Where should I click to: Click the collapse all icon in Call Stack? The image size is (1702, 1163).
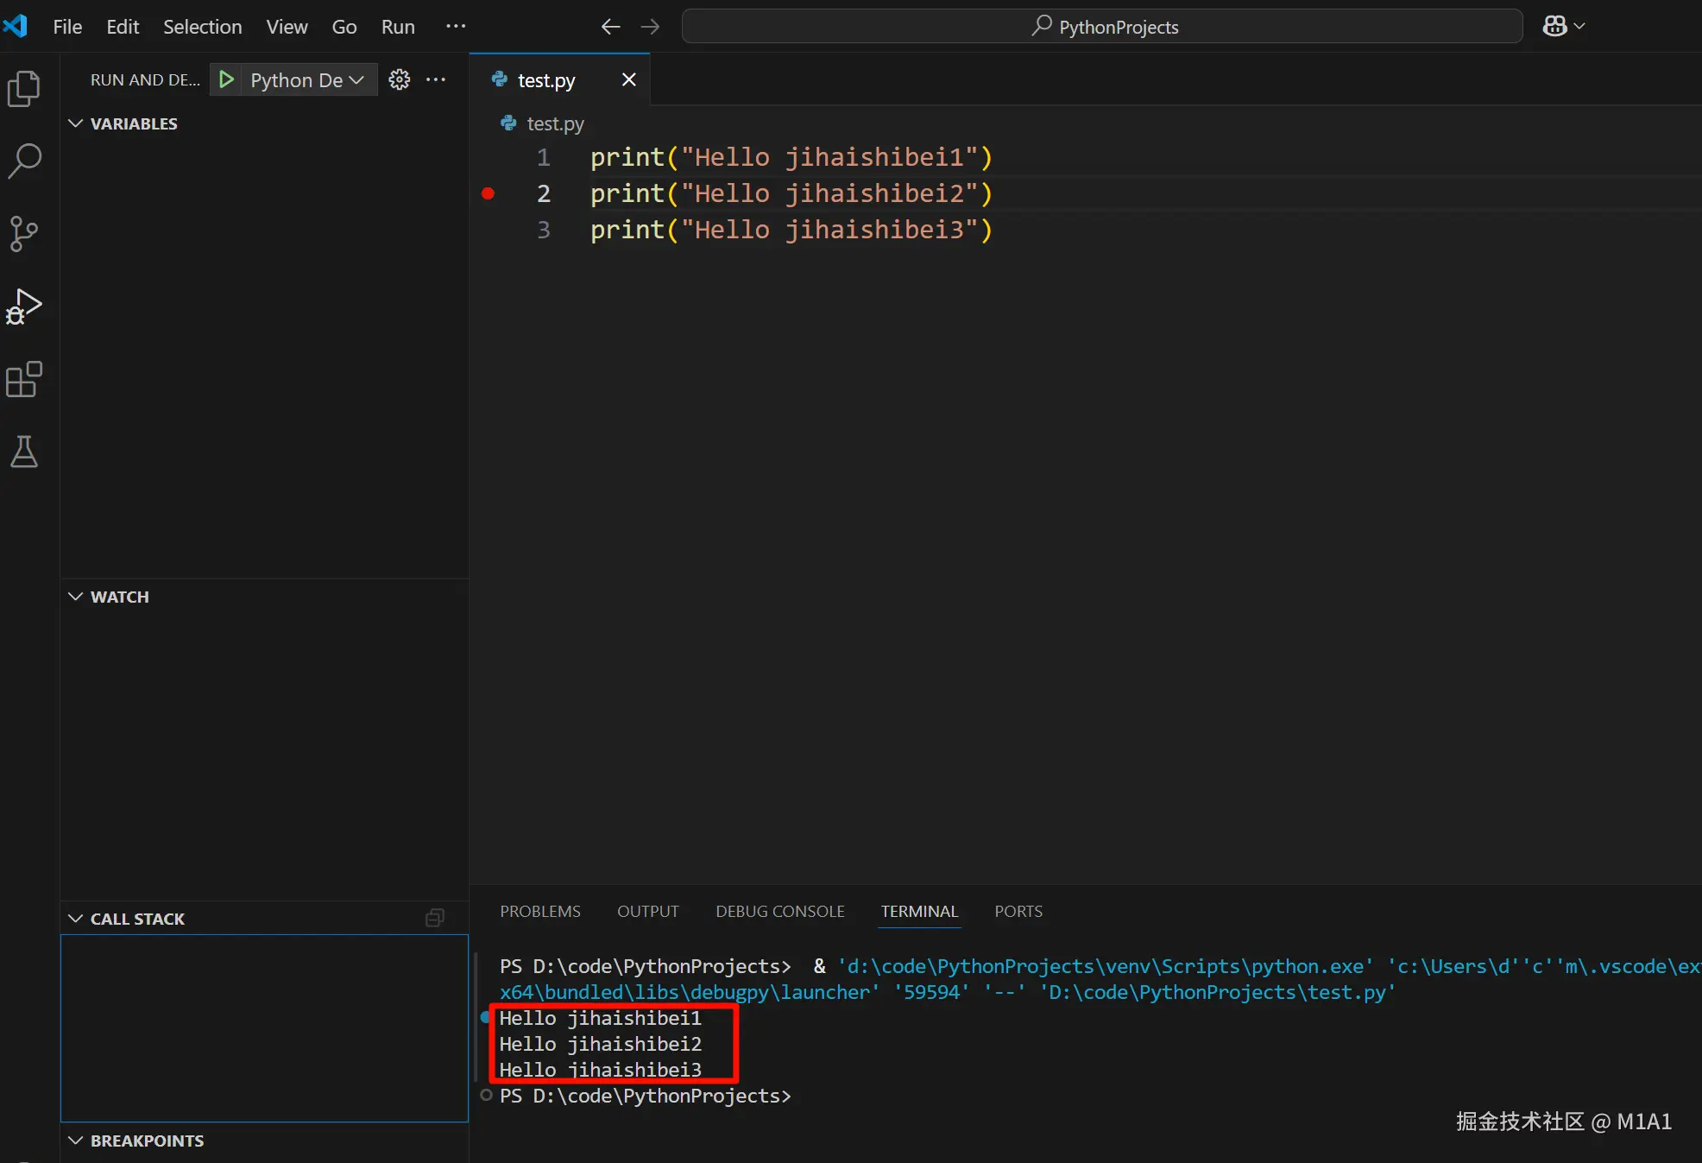coord(435,919)
